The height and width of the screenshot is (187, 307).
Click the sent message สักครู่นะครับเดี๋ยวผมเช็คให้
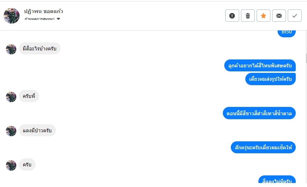pyautogui.click(x=263, y=147)
